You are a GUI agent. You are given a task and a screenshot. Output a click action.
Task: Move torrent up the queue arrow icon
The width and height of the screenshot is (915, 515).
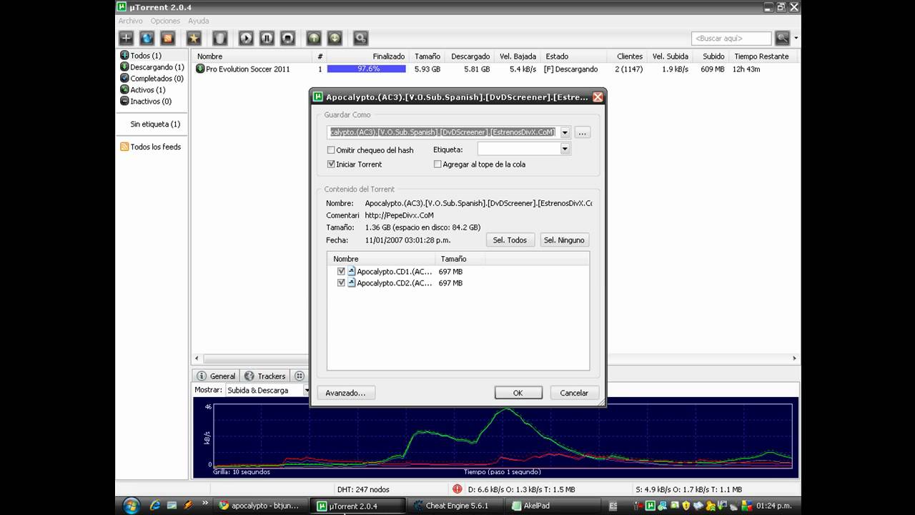coord(314,38)
